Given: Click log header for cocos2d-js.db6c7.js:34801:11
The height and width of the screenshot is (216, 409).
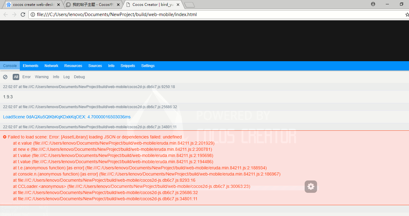Looking at the screenshot, I should coord(204,127).
